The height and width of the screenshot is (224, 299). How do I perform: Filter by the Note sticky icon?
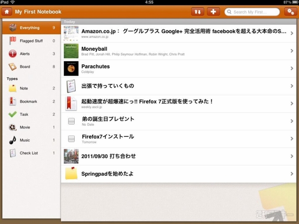click(12, 88)
